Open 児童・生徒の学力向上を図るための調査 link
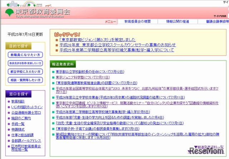 110,117
